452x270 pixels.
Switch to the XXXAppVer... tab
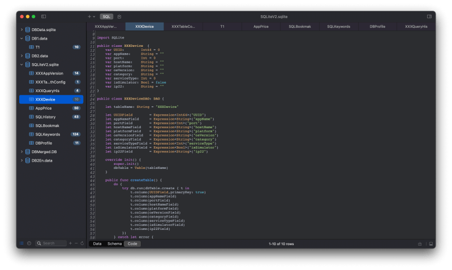pyautogui.click(x=106, y=27)
